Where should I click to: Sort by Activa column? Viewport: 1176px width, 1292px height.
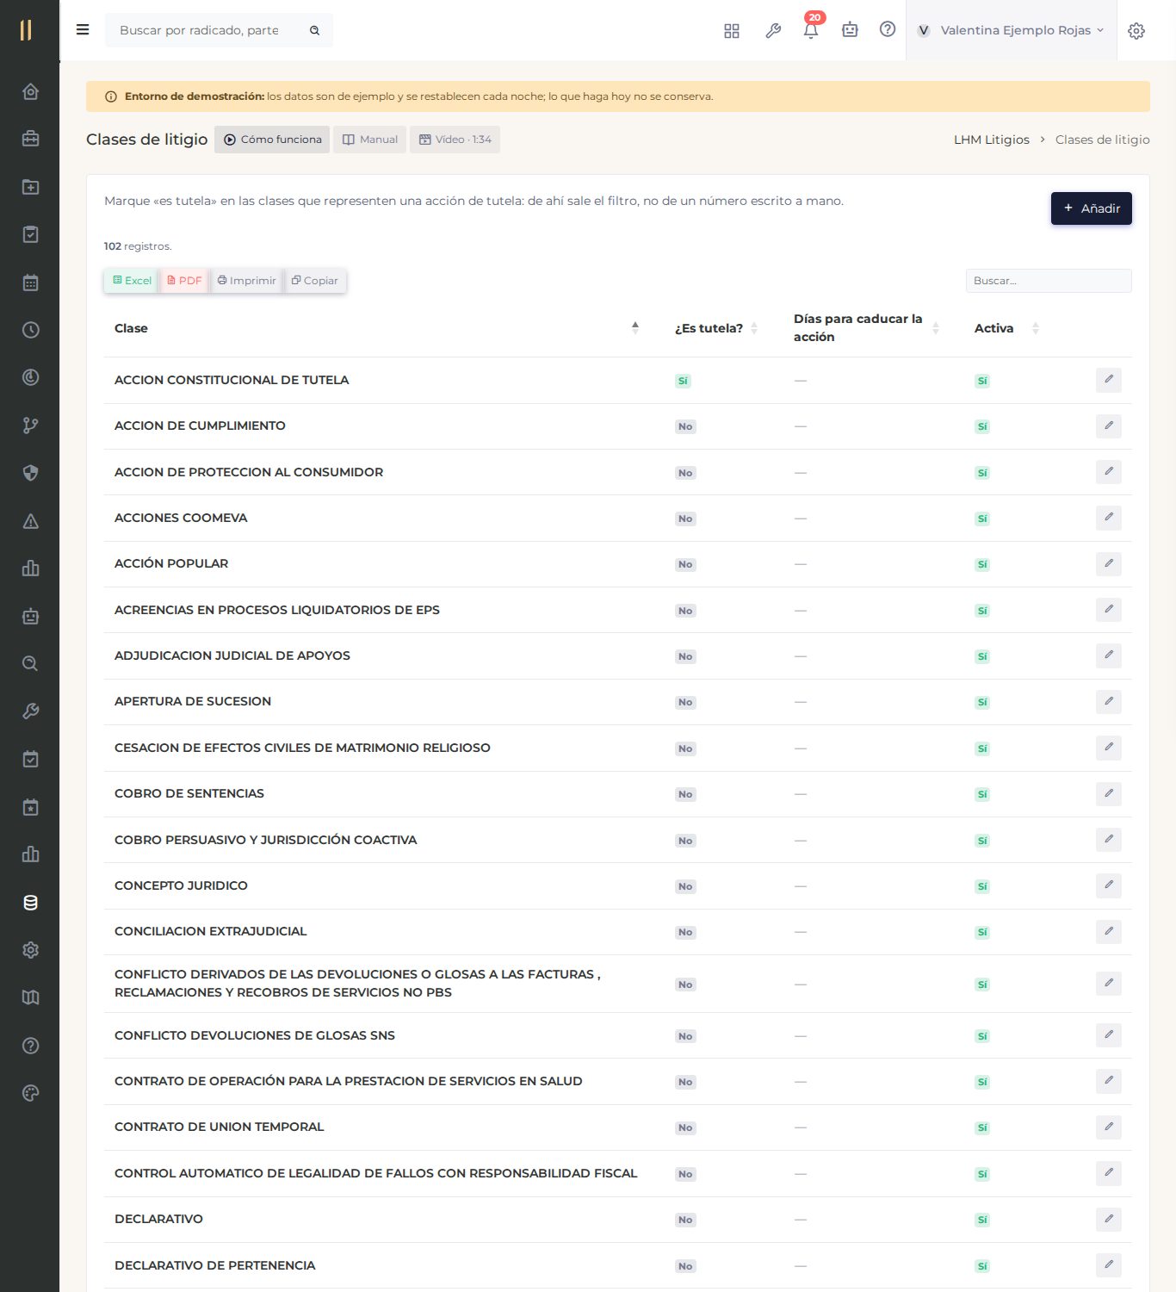[1006, 328]
